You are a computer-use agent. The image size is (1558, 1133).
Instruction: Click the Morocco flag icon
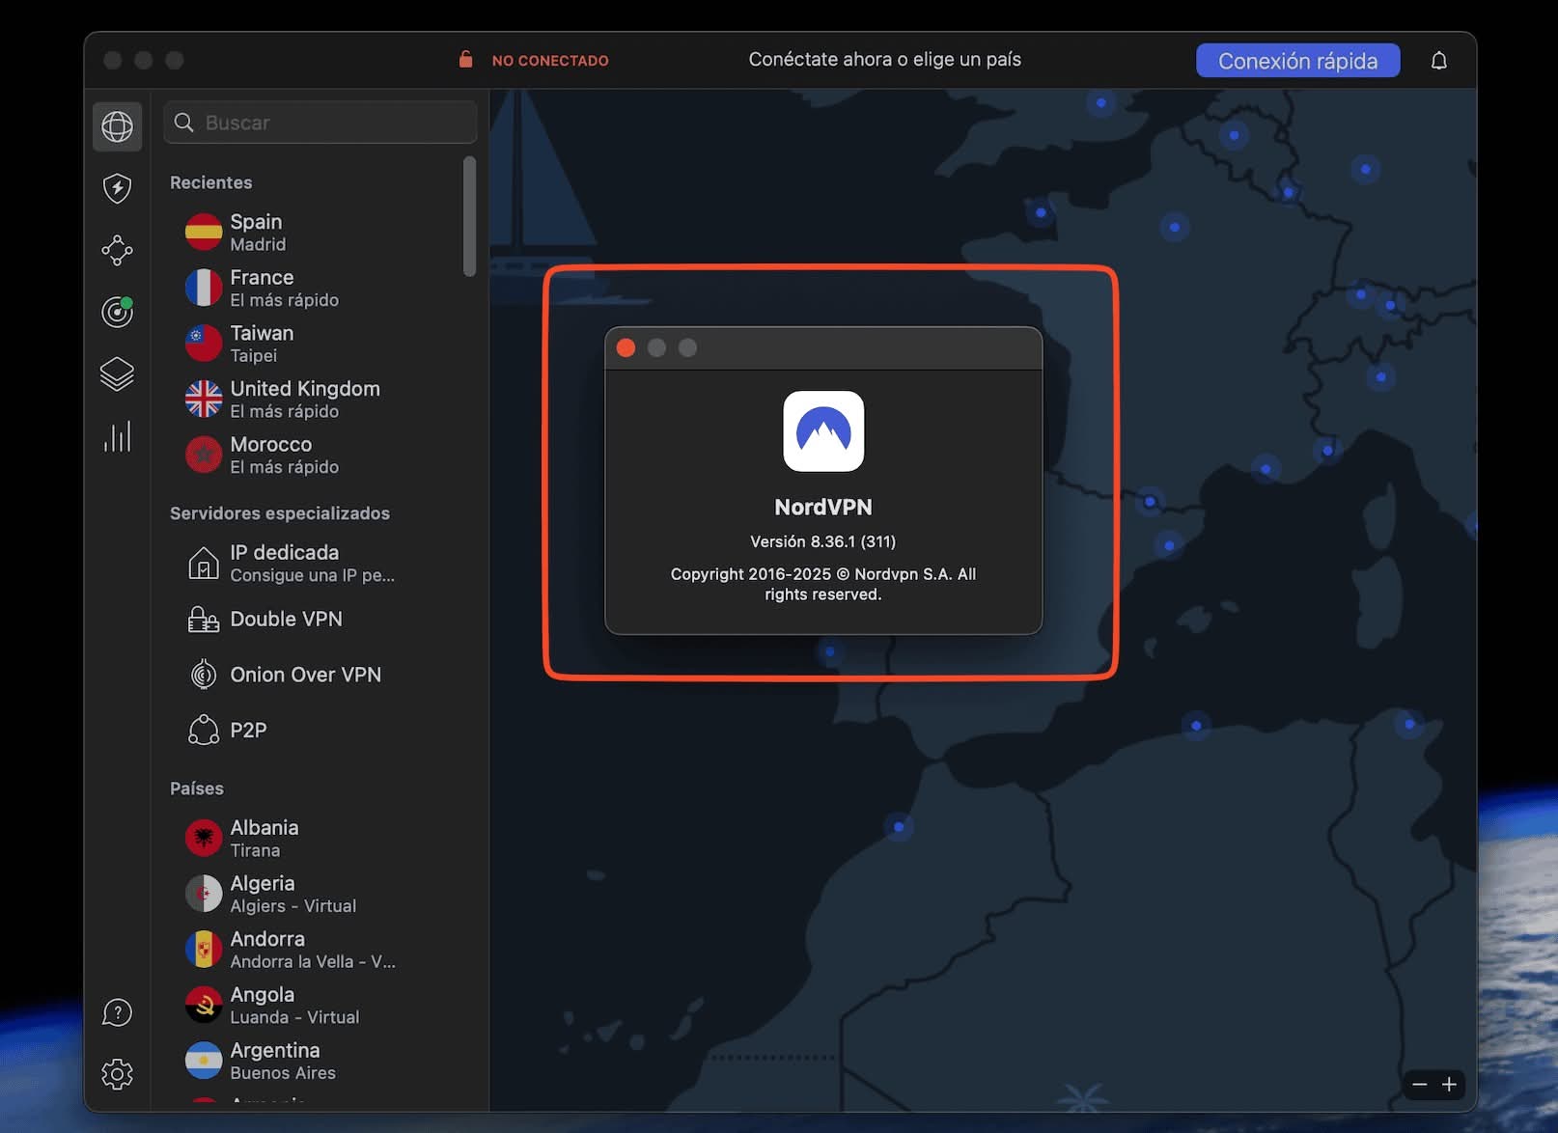pos(204,455)
